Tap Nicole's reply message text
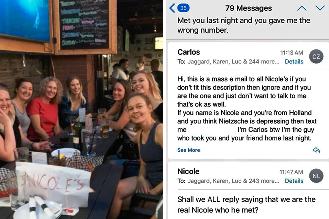The height and width of the screenshot is (219, 329). [246, 204]
